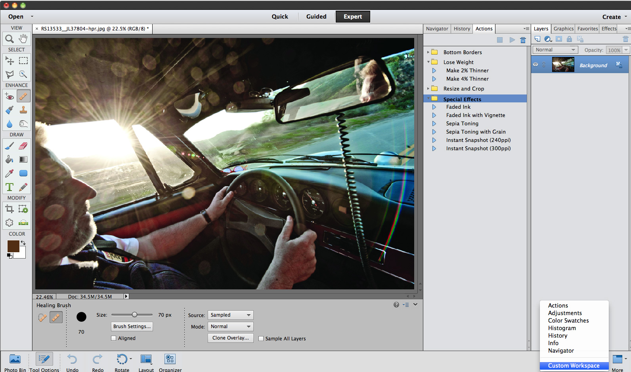This screenshot has width=631, height=372.
Task: Open the Graphics panel tab
Action: [563, 29]
